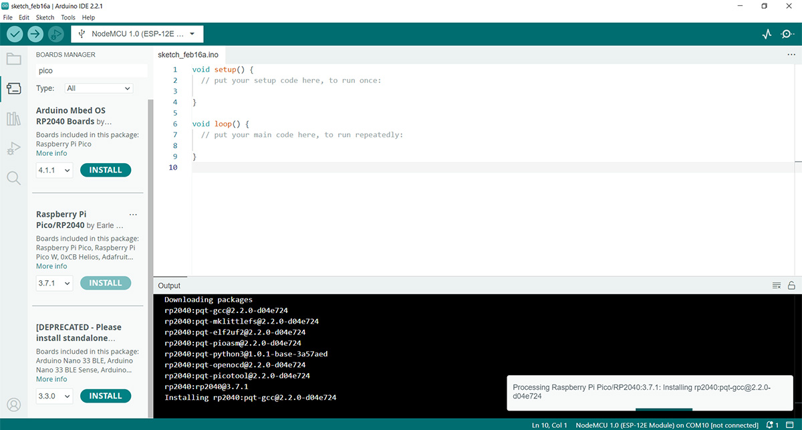Click output line rp2040:pqt-mklittlefs@2.2.0-d04e724
The image size is (802, 430).
pos(241,321)
